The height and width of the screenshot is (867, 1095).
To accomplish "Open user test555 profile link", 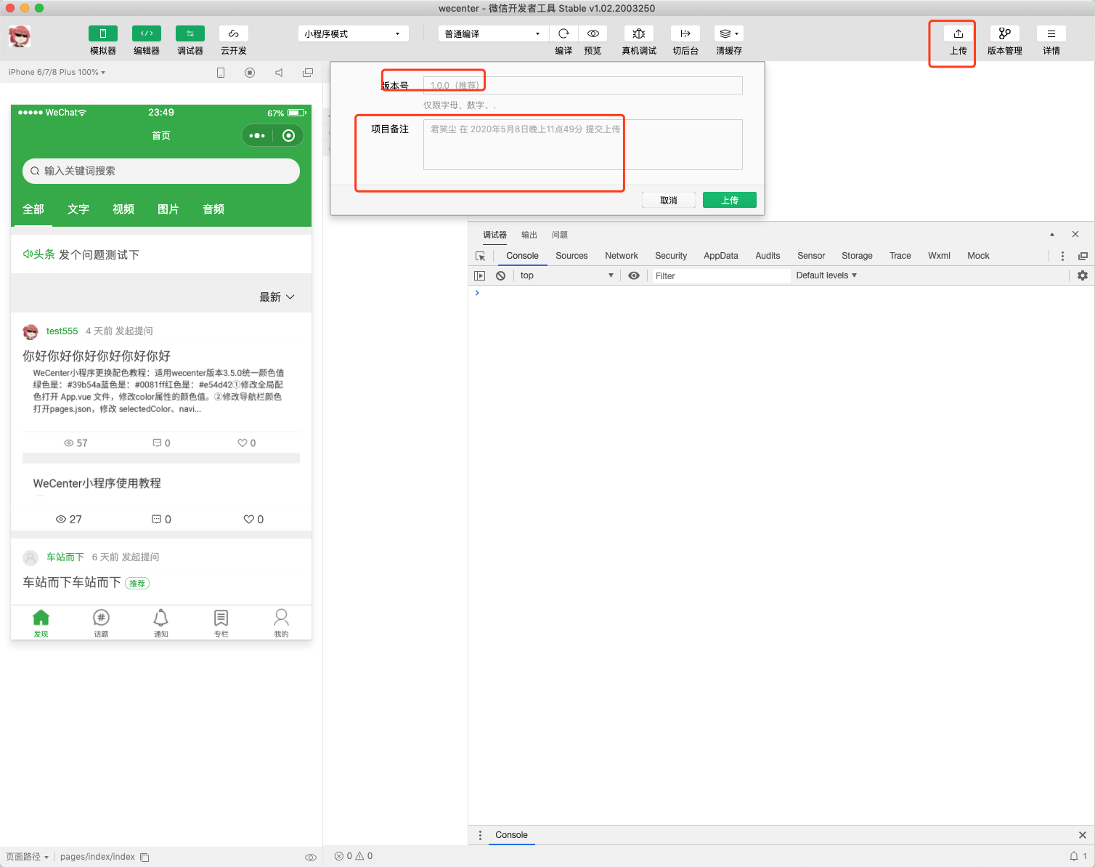I will [x=62, y=331].
